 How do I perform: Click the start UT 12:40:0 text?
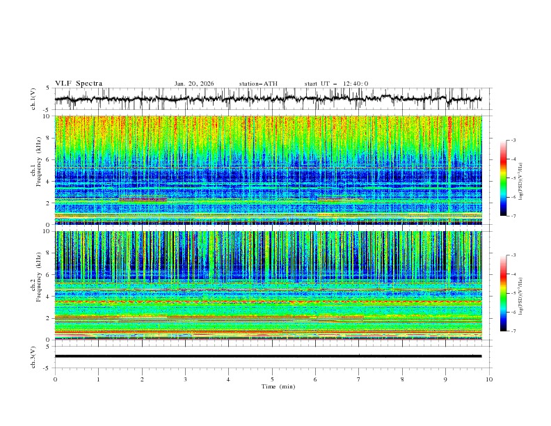point(336,84)
